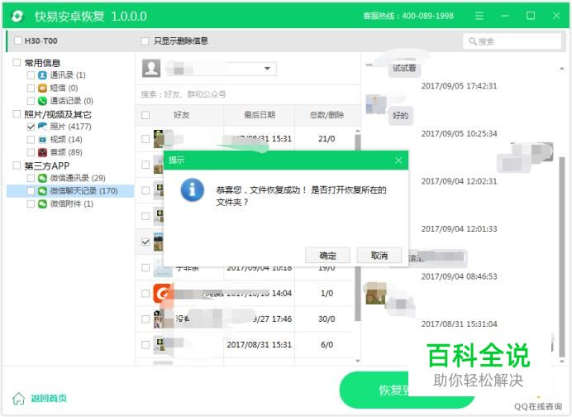
Task: Click the 音频 audio icon
Action: click(42, 152)
